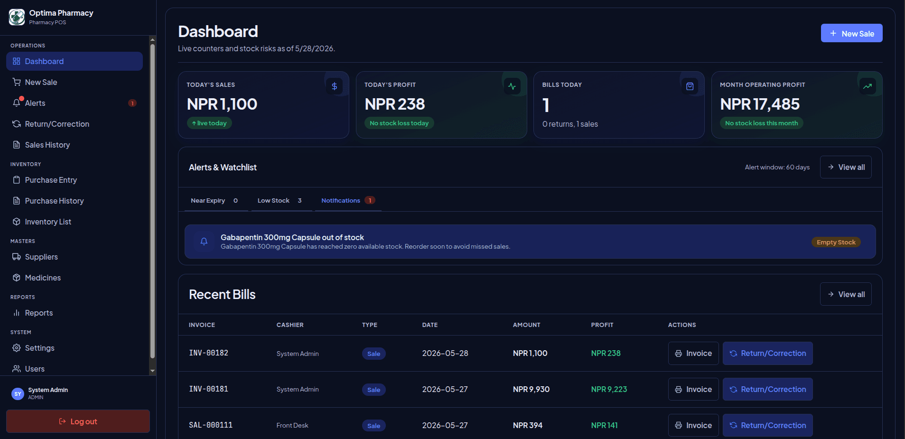Viewport: 905px width, 439px height.
Task: Switch to the Near Expiry tab
Action: pos(216,201)
